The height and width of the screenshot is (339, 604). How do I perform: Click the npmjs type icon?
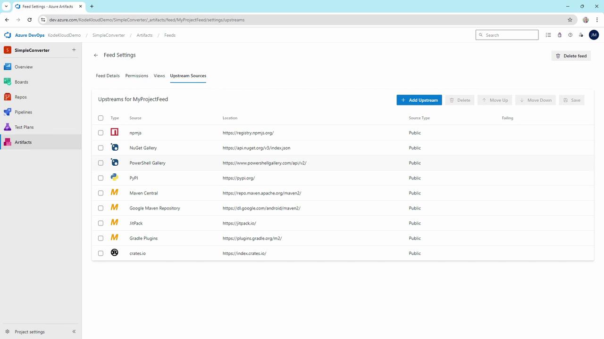pyautogui.click(x=114, y=132)
